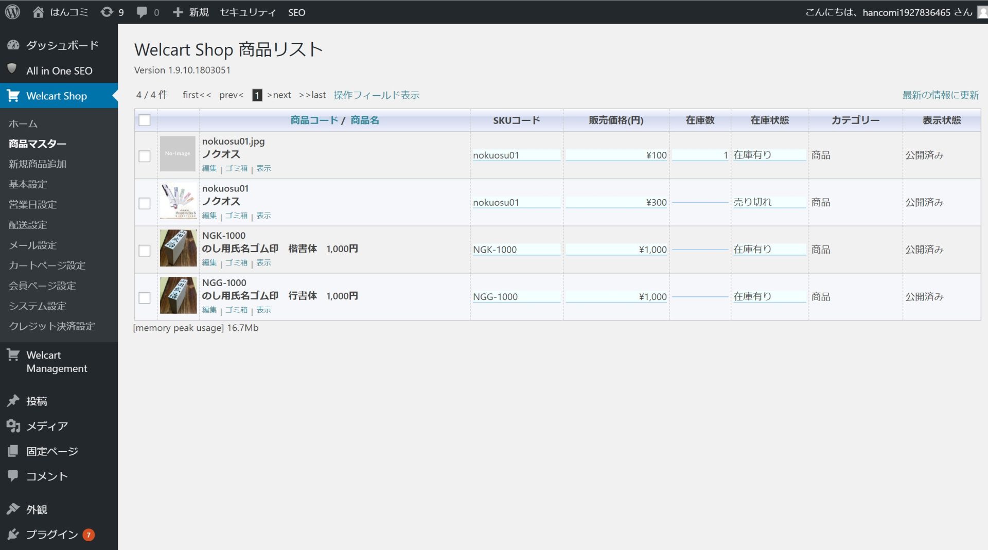Click NGK-1000 product thumbnail
The width and height of the screenshot is (988, 550).
178,248
